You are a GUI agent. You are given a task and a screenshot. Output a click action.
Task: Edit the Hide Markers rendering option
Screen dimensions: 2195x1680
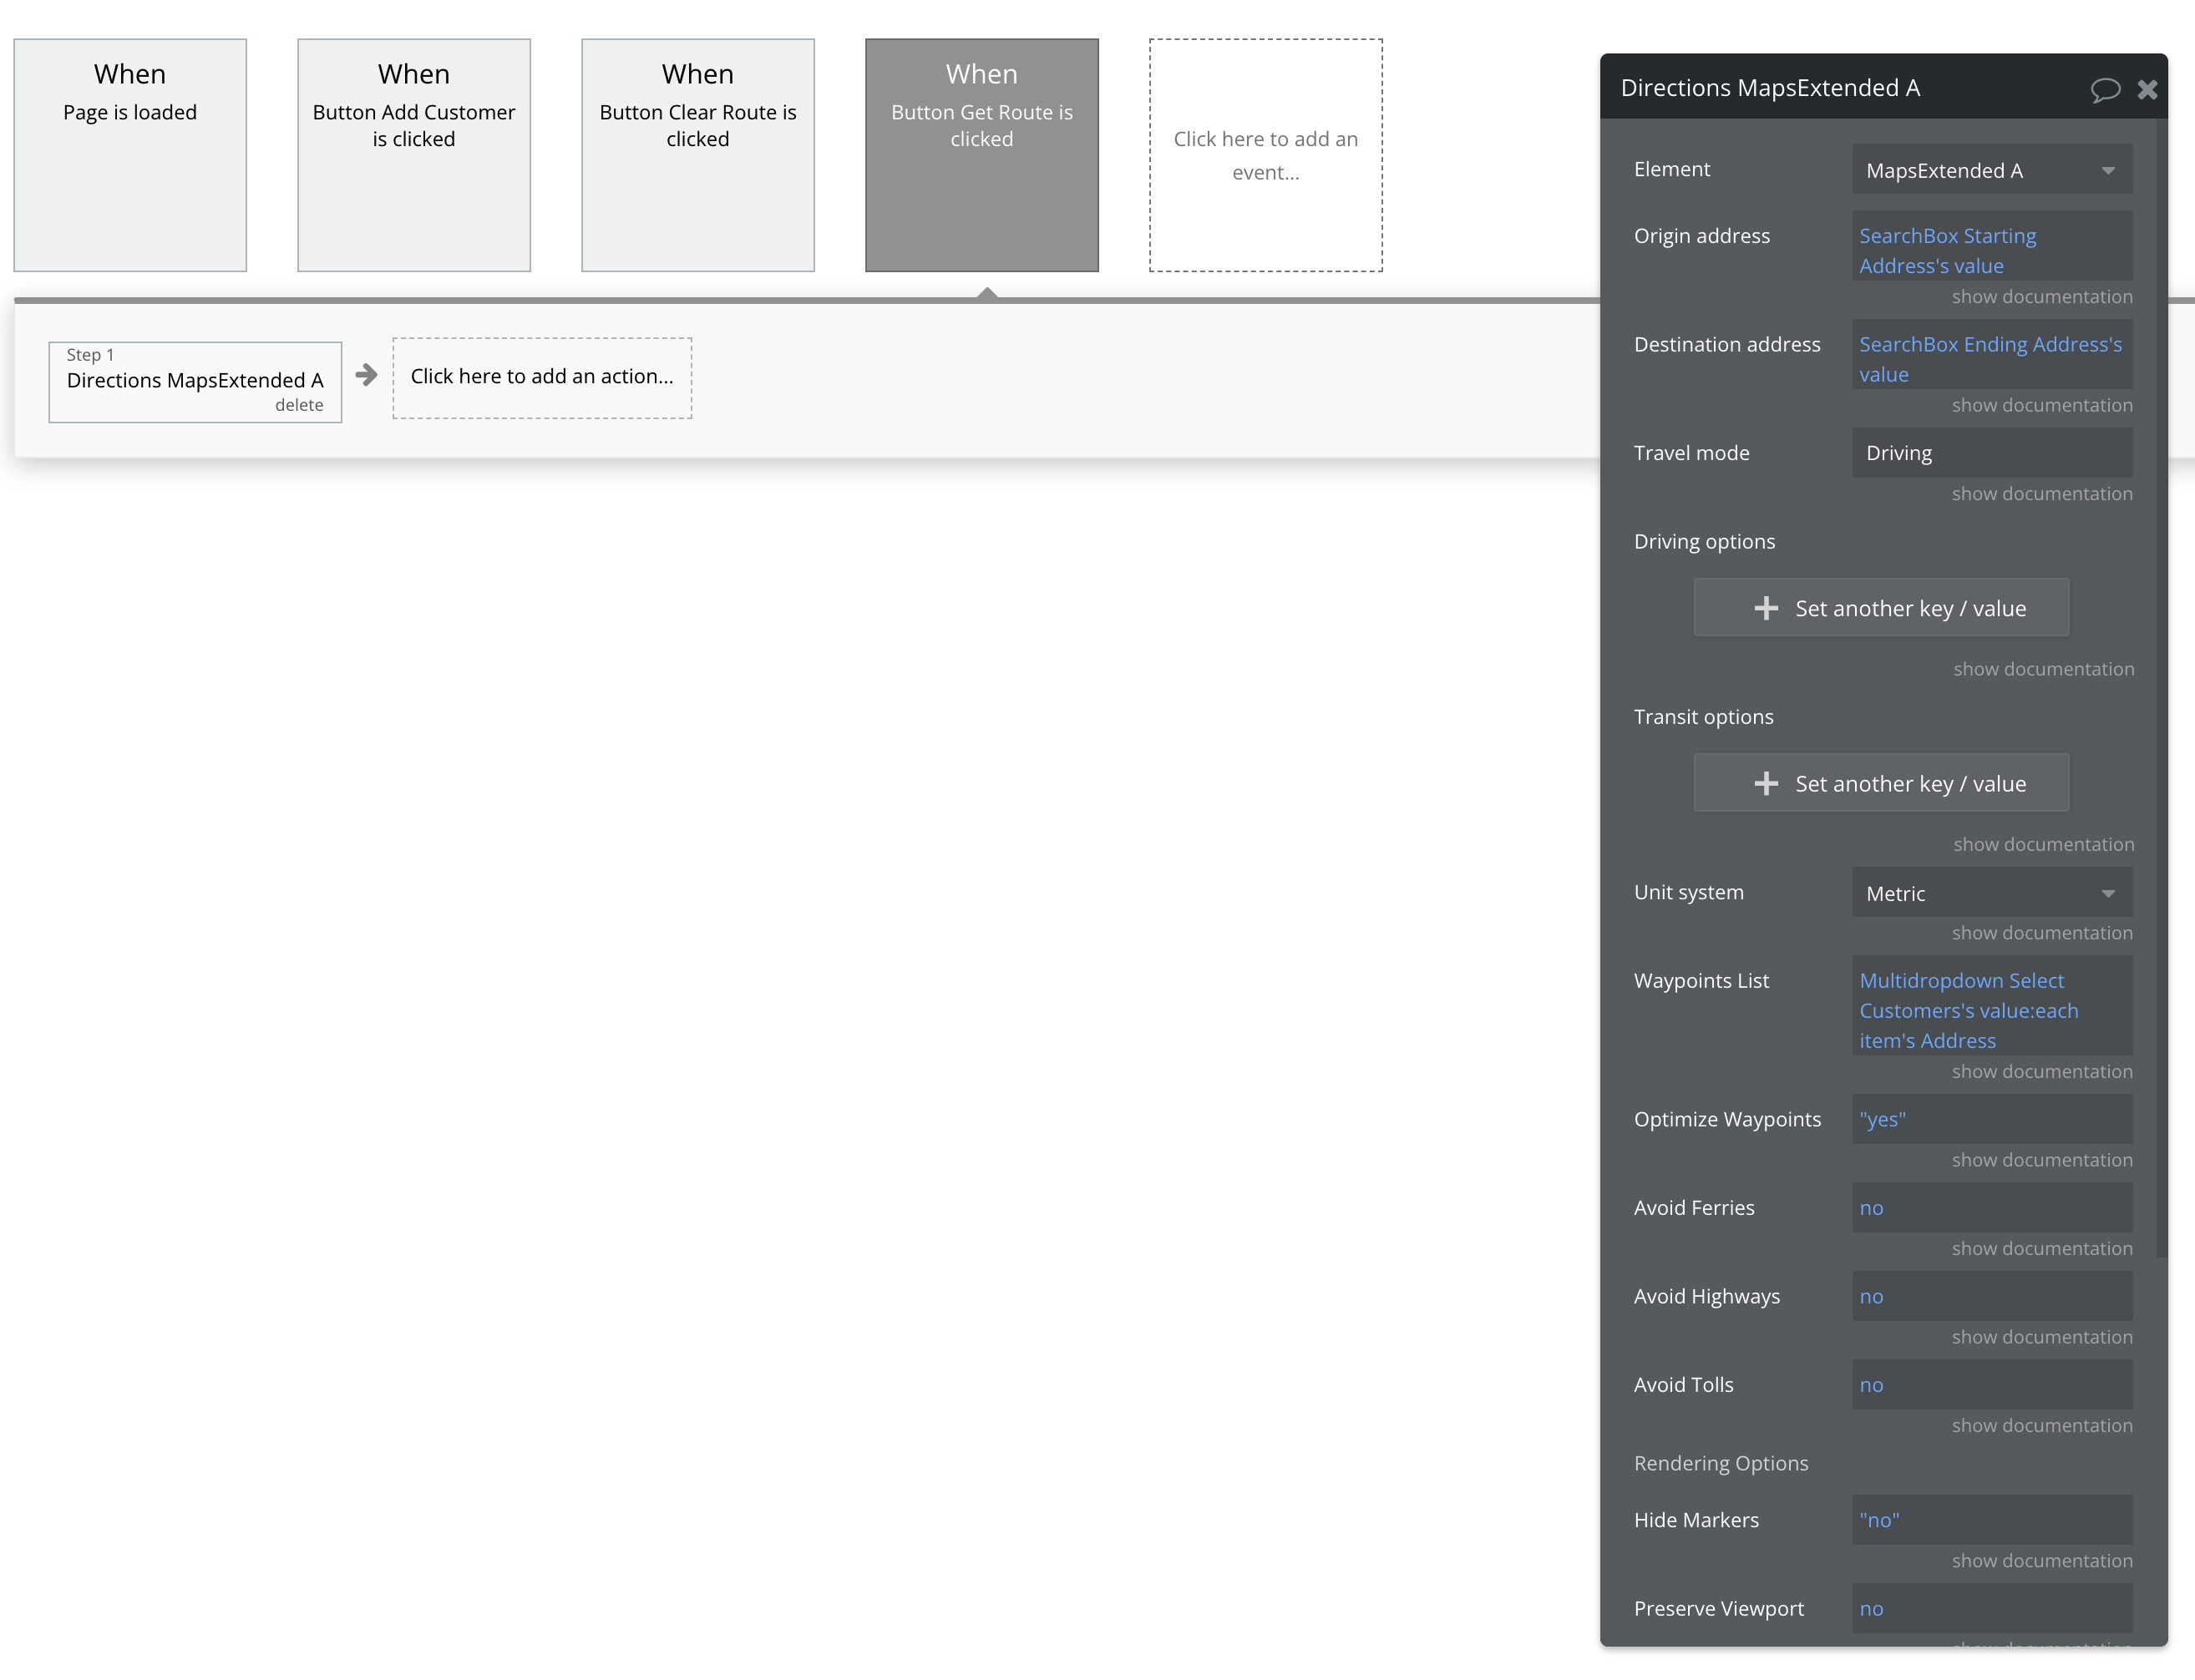[x=1992, y=1519]
